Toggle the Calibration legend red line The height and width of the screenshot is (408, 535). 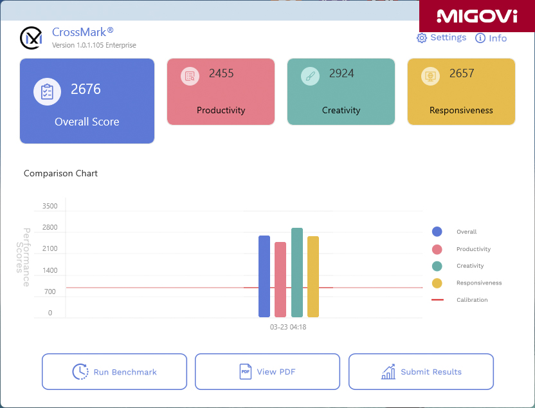[x=437, y=300]
